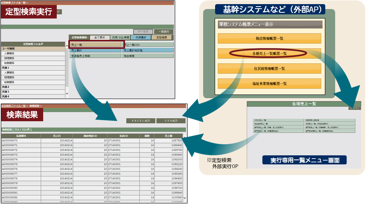Open 各種売上一覧帳票一覧 menu button
Image resolution: width=366 pixels, height=210 pixels.
[269, 53]
